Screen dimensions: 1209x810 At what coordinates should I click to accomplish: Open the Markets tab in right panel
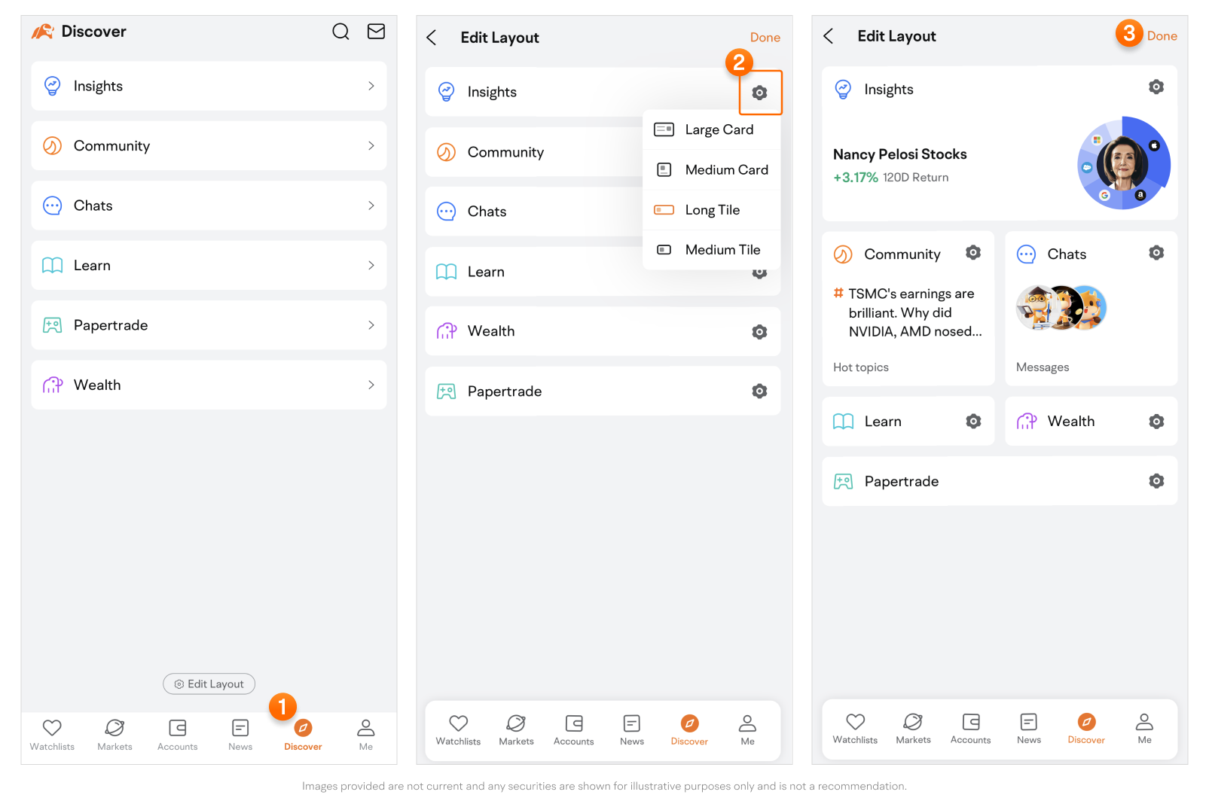(913, 728)
